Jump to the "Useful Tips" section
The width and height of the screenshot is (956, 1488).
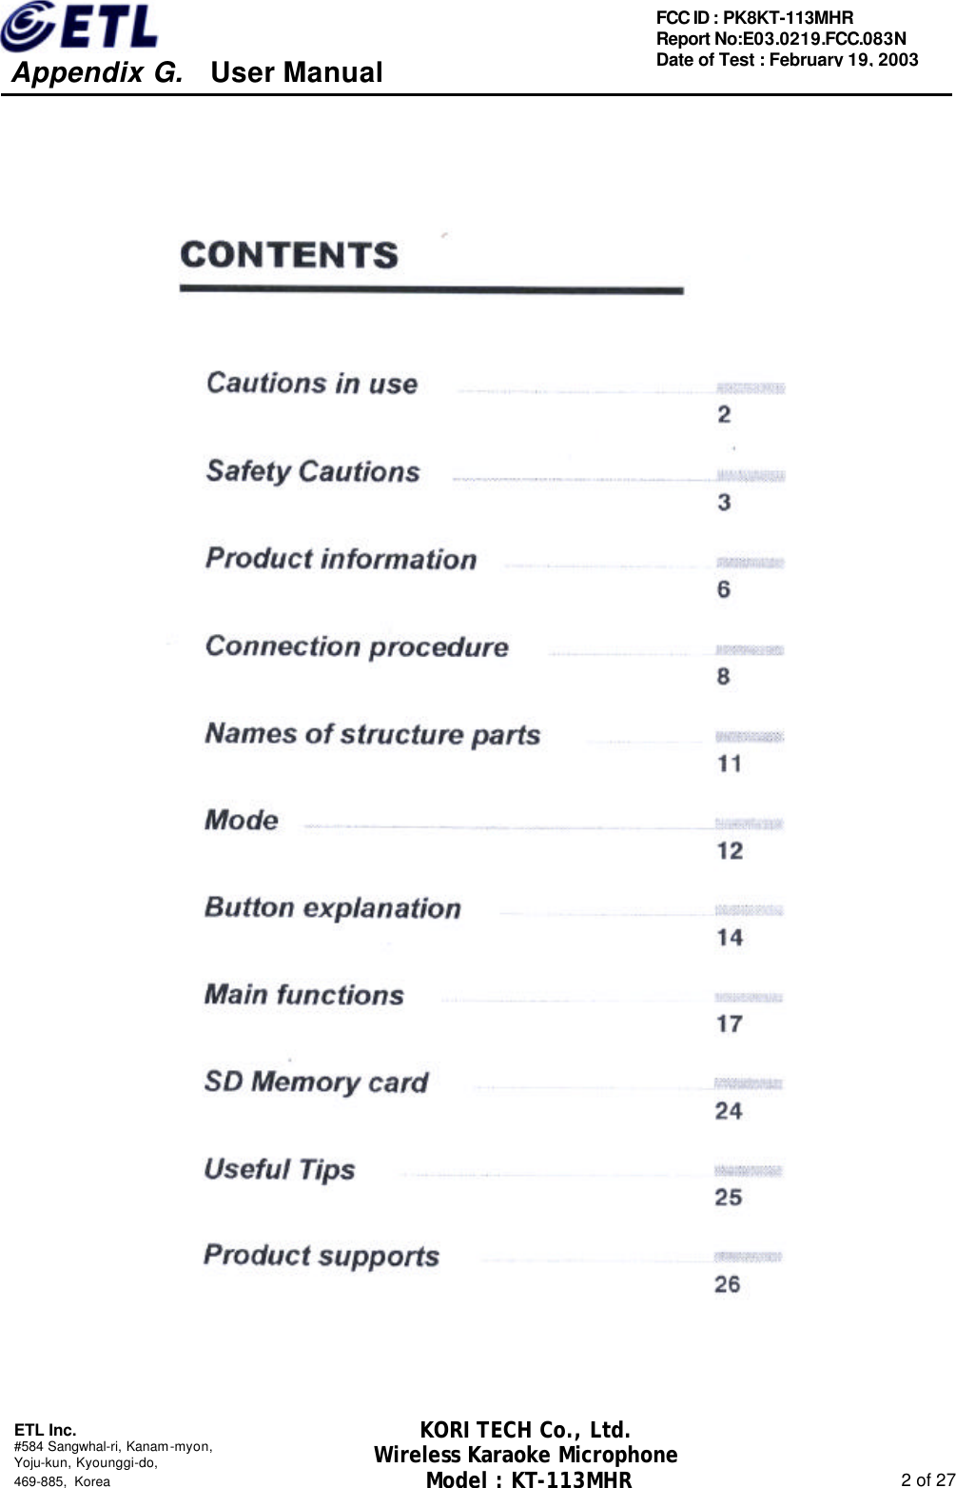point(279,1169)
